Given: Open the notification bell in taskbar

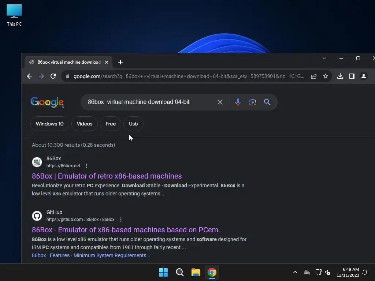Looking at the screenshot, I should click(365, 272).
